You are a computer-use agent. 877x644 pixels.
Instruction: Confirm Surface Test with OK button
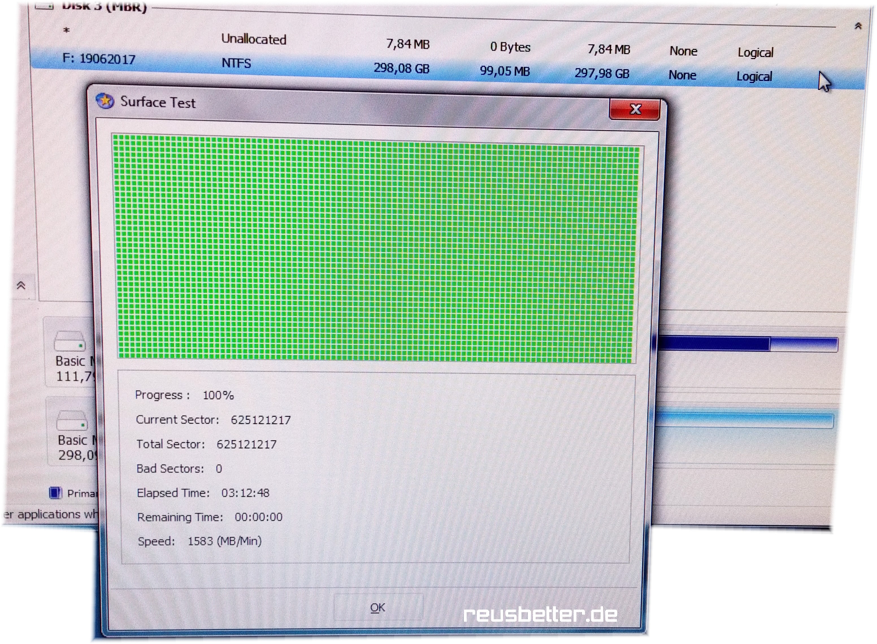point(378,607)
